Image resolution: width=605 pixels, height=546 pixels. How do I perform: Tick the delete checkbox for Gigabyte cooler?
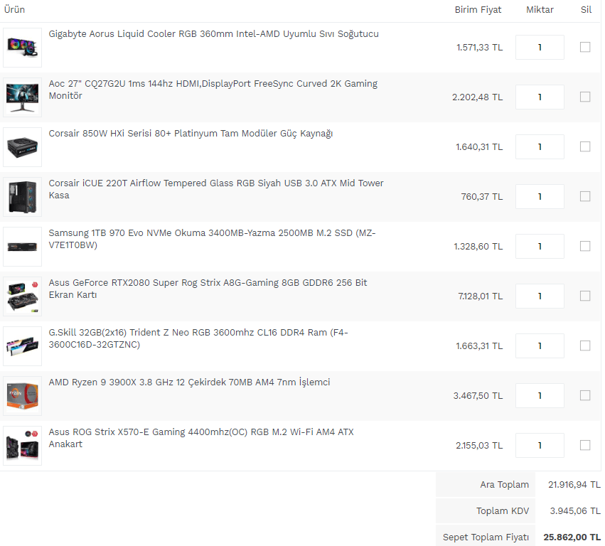(x=585, y=47)
